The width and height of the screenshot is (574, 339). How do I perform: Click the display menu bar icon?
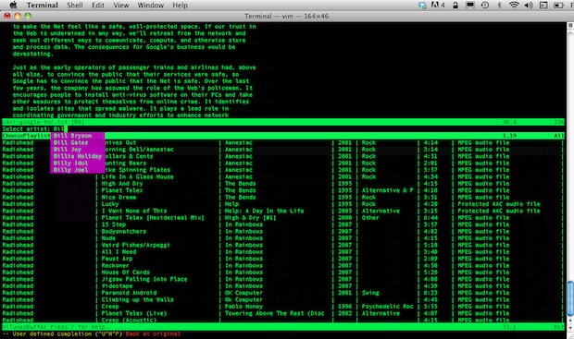[x=470, y=6]
